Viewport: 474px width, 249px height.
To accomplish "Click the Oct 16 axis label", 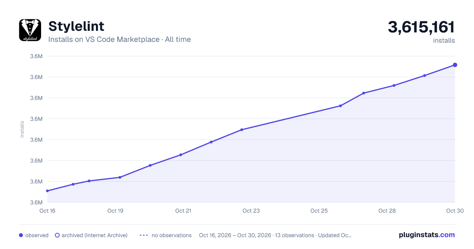I will [47, 211].
